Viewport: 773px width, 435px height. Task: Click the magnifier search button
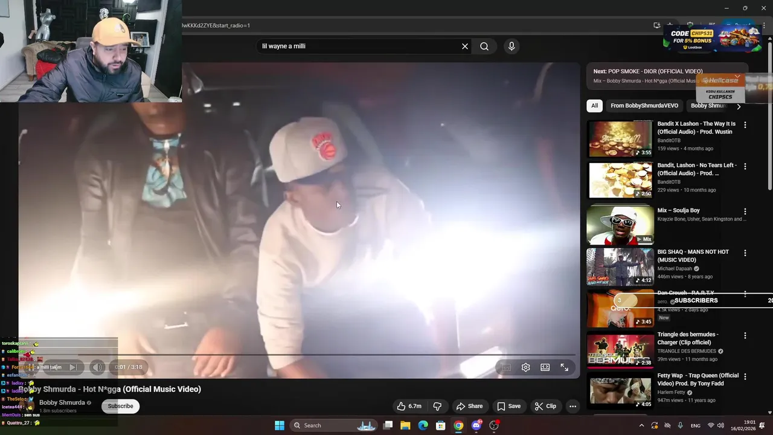pos(484,46)
